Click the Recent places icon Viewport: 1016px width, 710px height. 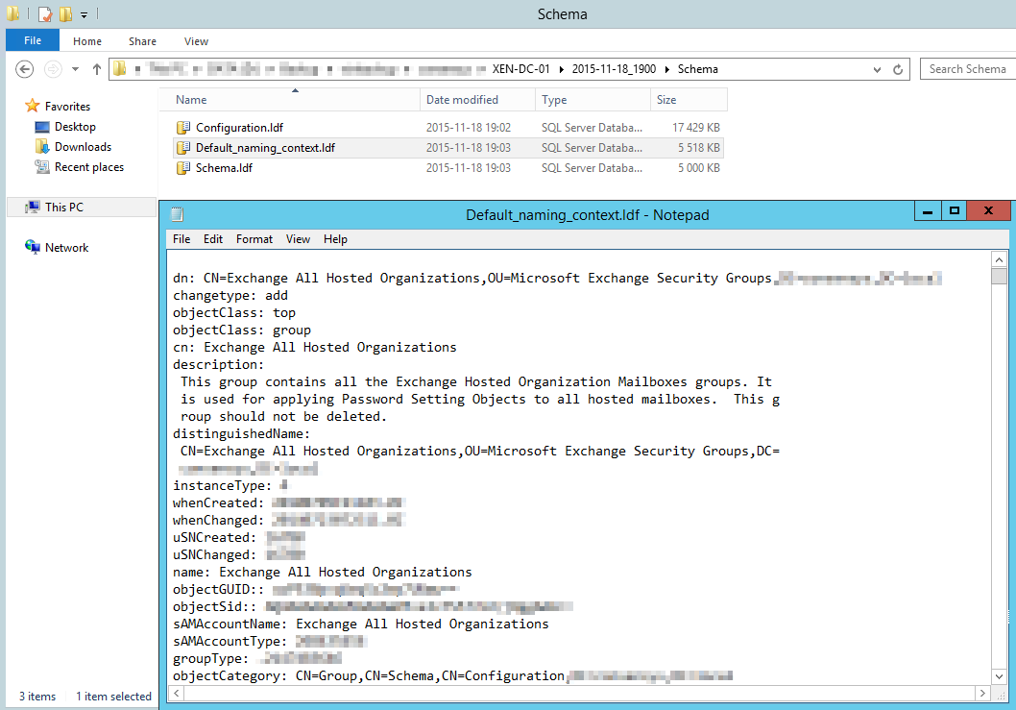coord(42,166)
